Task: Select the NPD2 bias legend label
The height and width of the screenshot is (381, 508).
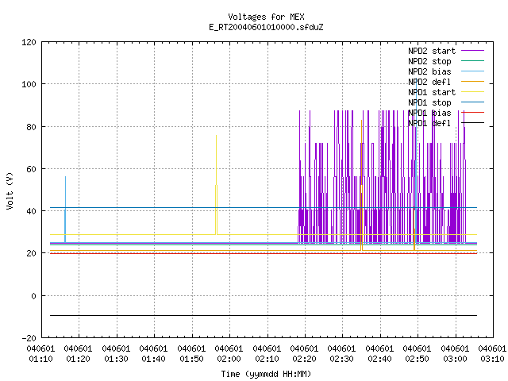Action: [429, 71]
